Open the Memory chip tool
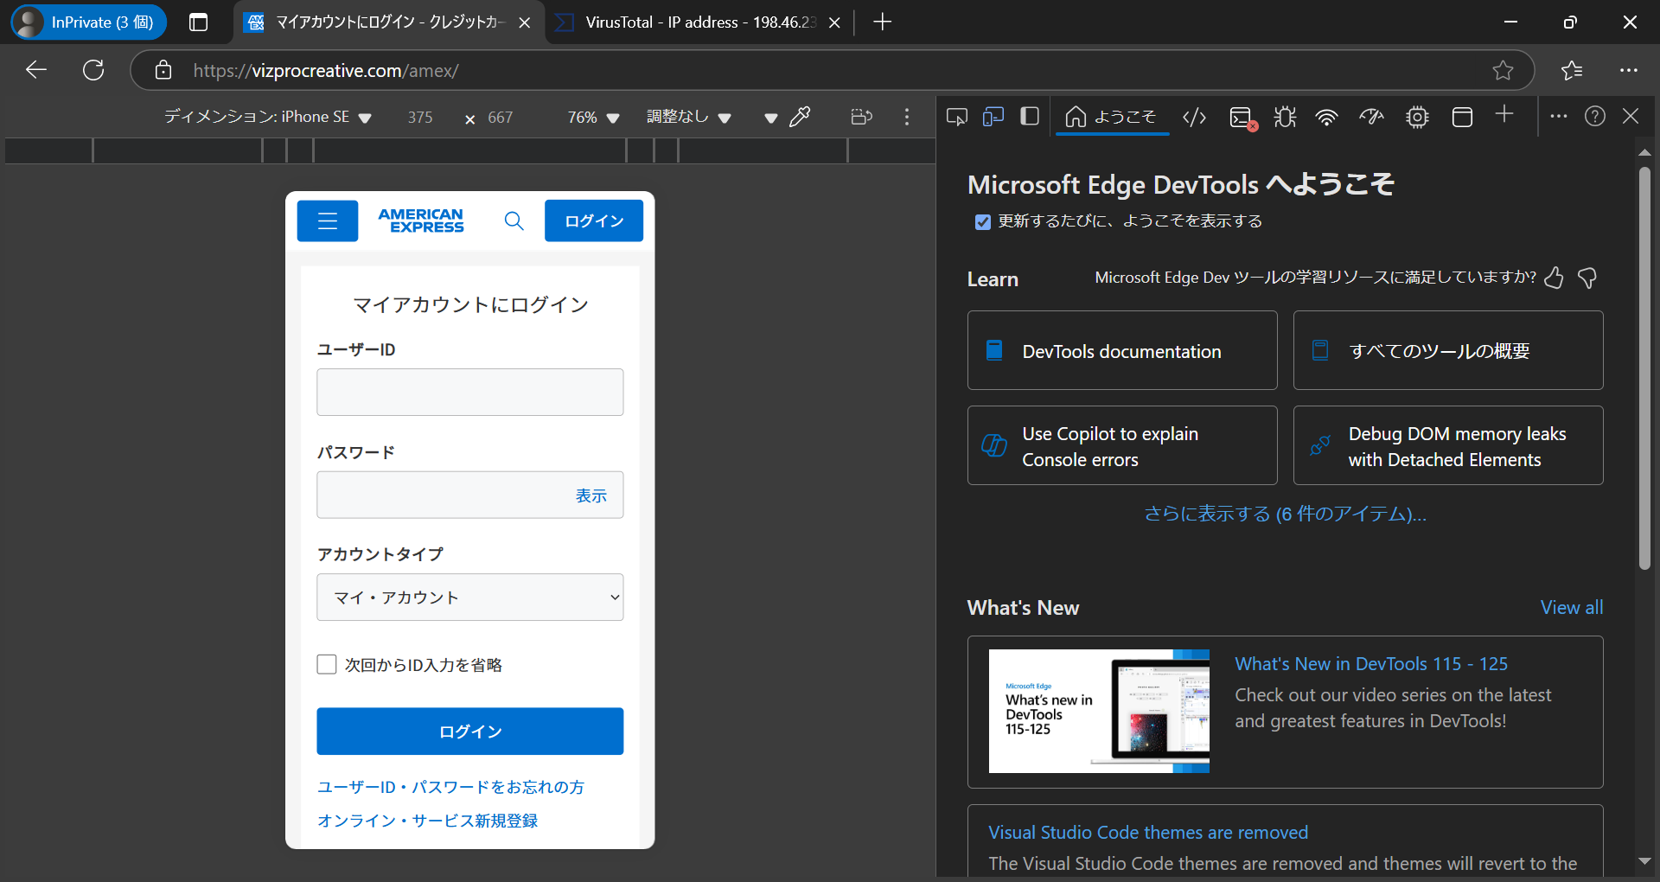1660x882 pixels. coord(1417,117)
